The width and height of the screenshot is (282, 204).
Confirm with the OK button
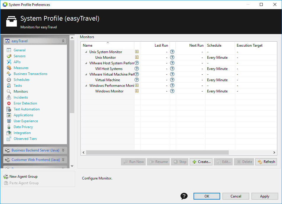(207, 196)
